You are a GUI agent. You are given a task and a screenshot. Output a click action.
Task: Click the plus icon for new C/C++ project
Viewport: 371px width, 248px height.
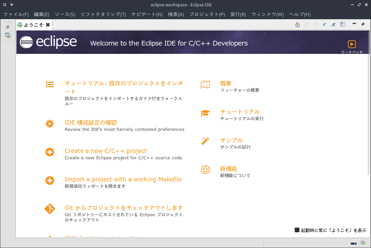pyautogui.click(x=50, y=152)
